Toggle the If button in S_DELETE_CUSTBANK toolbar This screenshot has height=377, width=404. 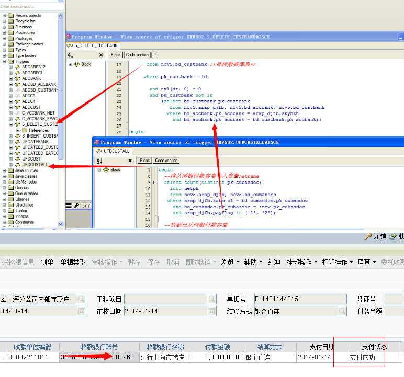pyautogui.click(x=154, y=55)
